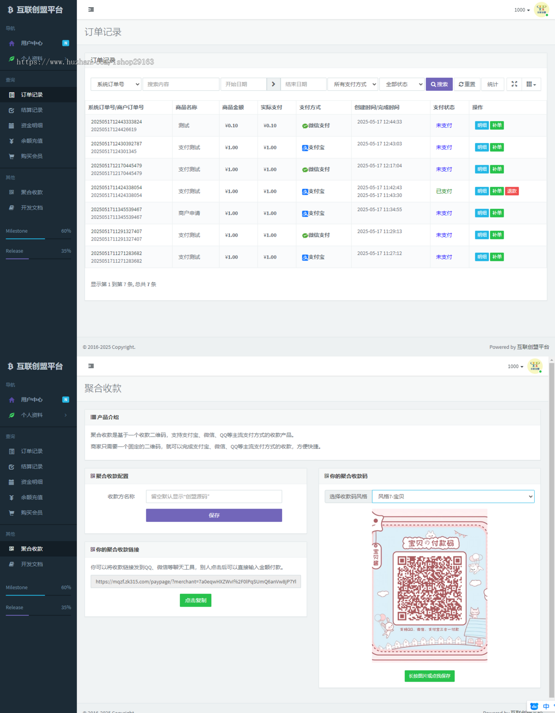555x713 pixels.
Task: Click 余额充值 yen icon in 订单记录 page sidebar
Action: (x=12, y=141)
